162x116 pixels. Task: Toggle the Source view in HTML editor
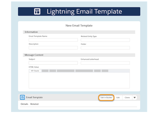pos(35,71)
